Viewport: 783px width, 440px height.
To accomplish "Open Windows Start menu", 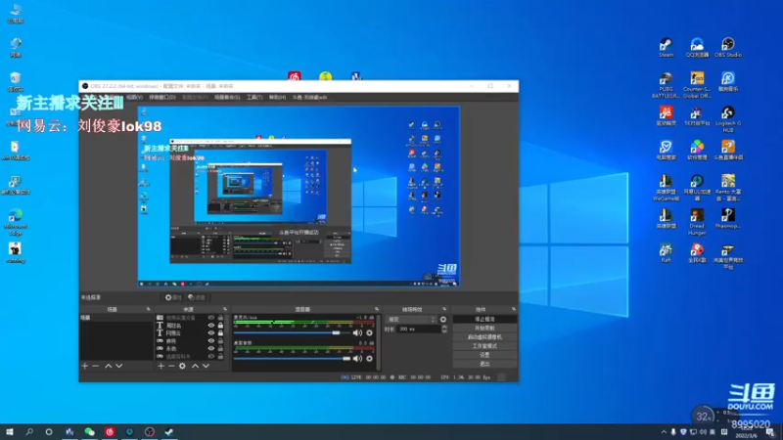I will (10, 432).
